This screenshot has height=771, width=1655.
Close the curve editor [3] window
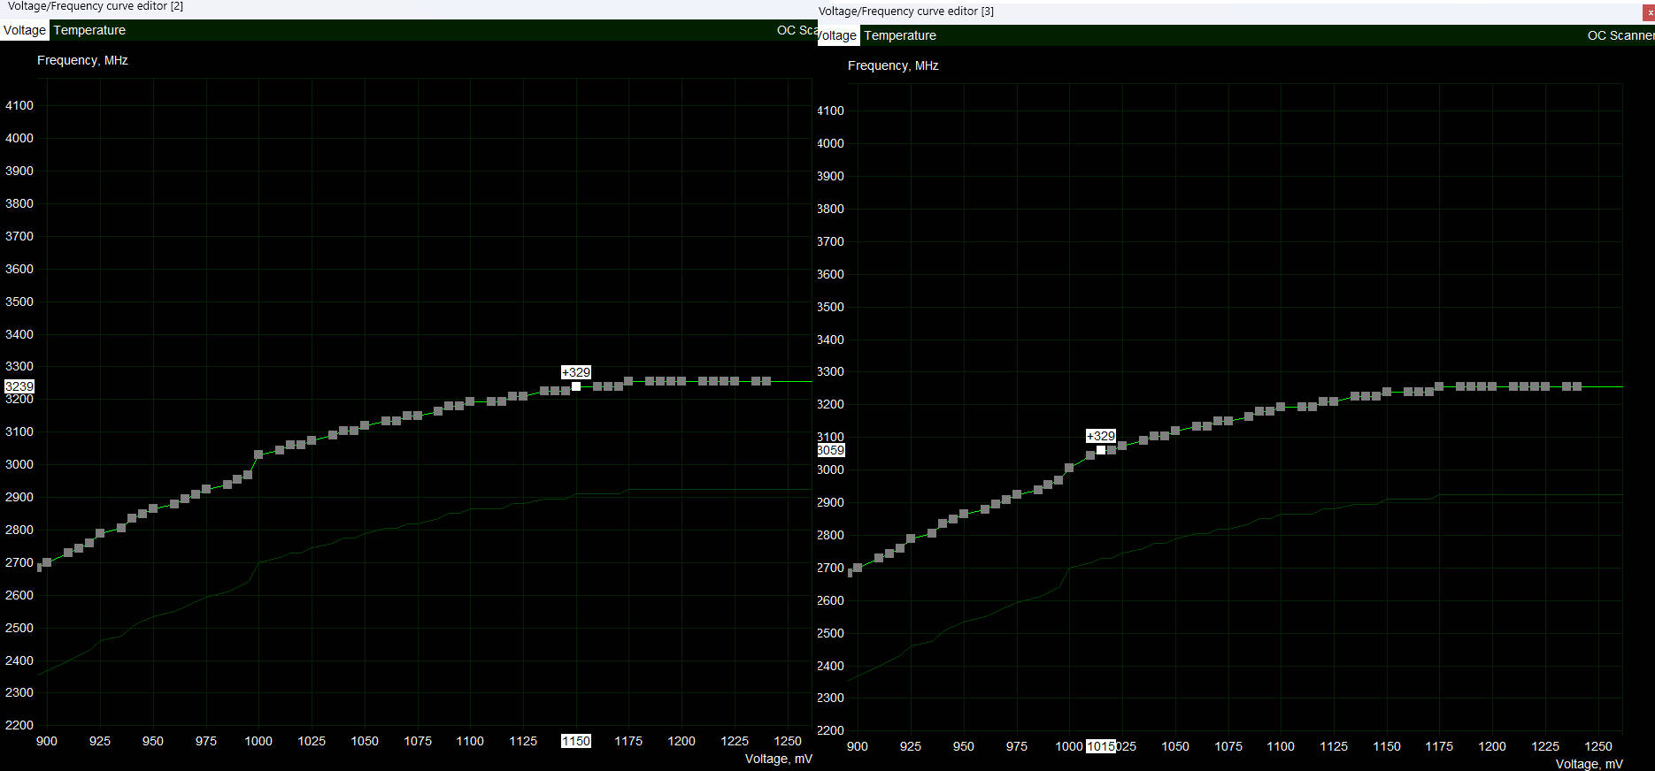click(x=1649, y=12)
